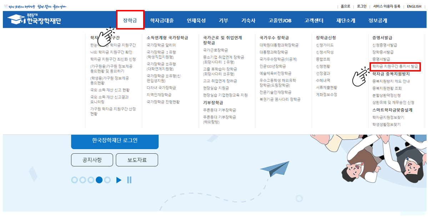Open the 보도자료 button

(137, 160)
